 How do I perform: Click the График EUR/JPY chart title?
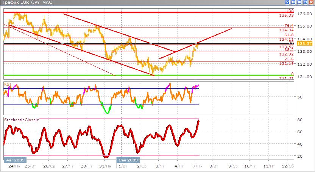click(27, 3)
